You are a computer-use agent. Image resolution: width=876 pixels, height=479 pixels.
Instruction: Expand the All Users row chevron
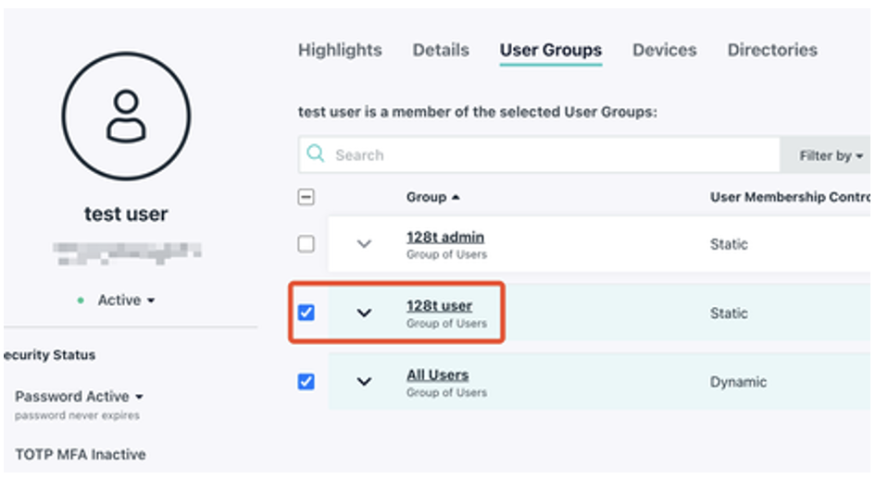tap(364, 381)
